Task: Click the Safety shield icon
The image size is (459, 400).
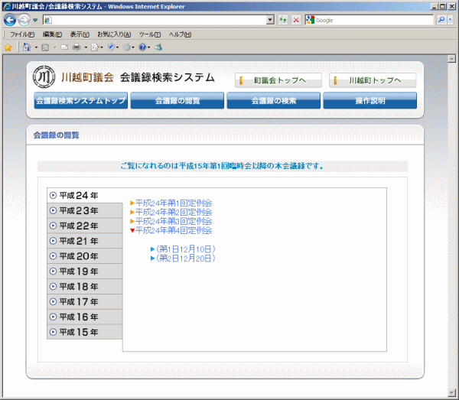Action: click(111, 47)
